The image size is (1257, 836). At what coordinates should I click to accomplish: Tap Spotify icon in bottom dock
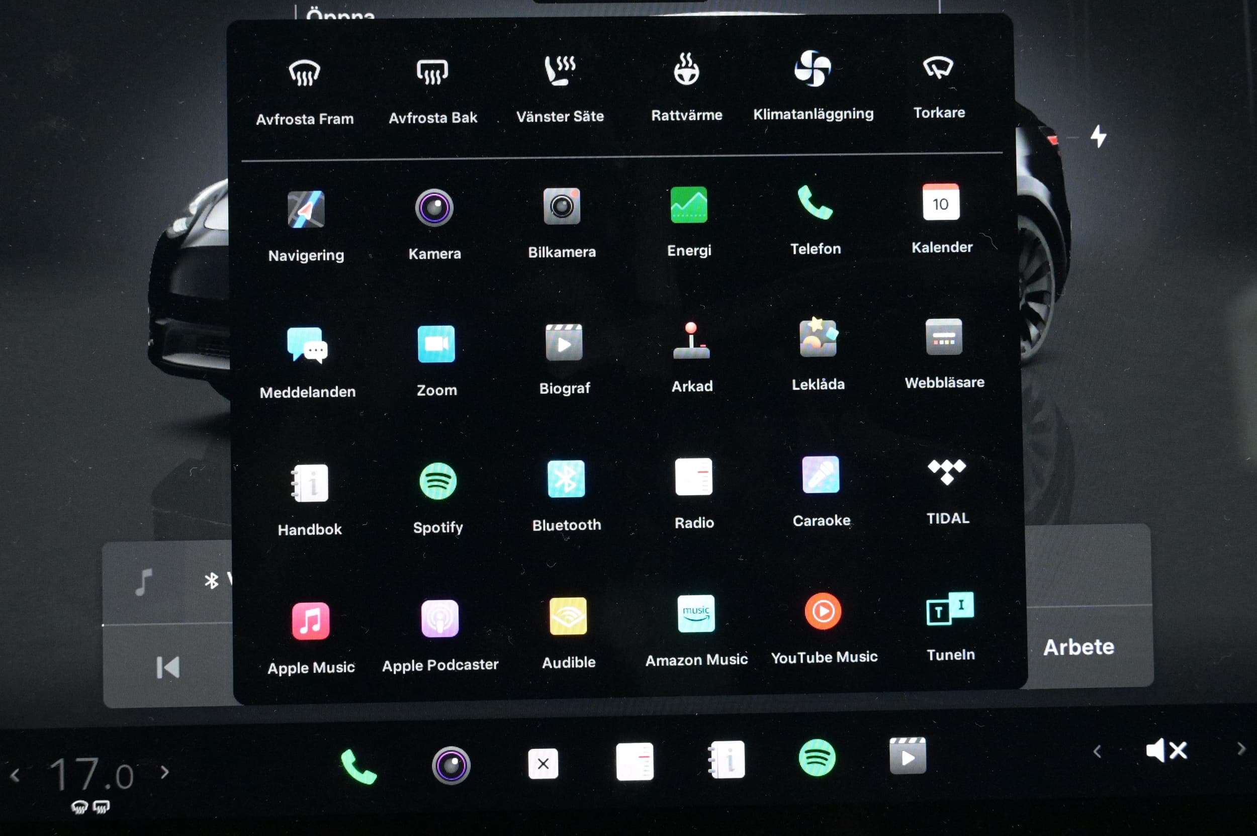[817, 758]
